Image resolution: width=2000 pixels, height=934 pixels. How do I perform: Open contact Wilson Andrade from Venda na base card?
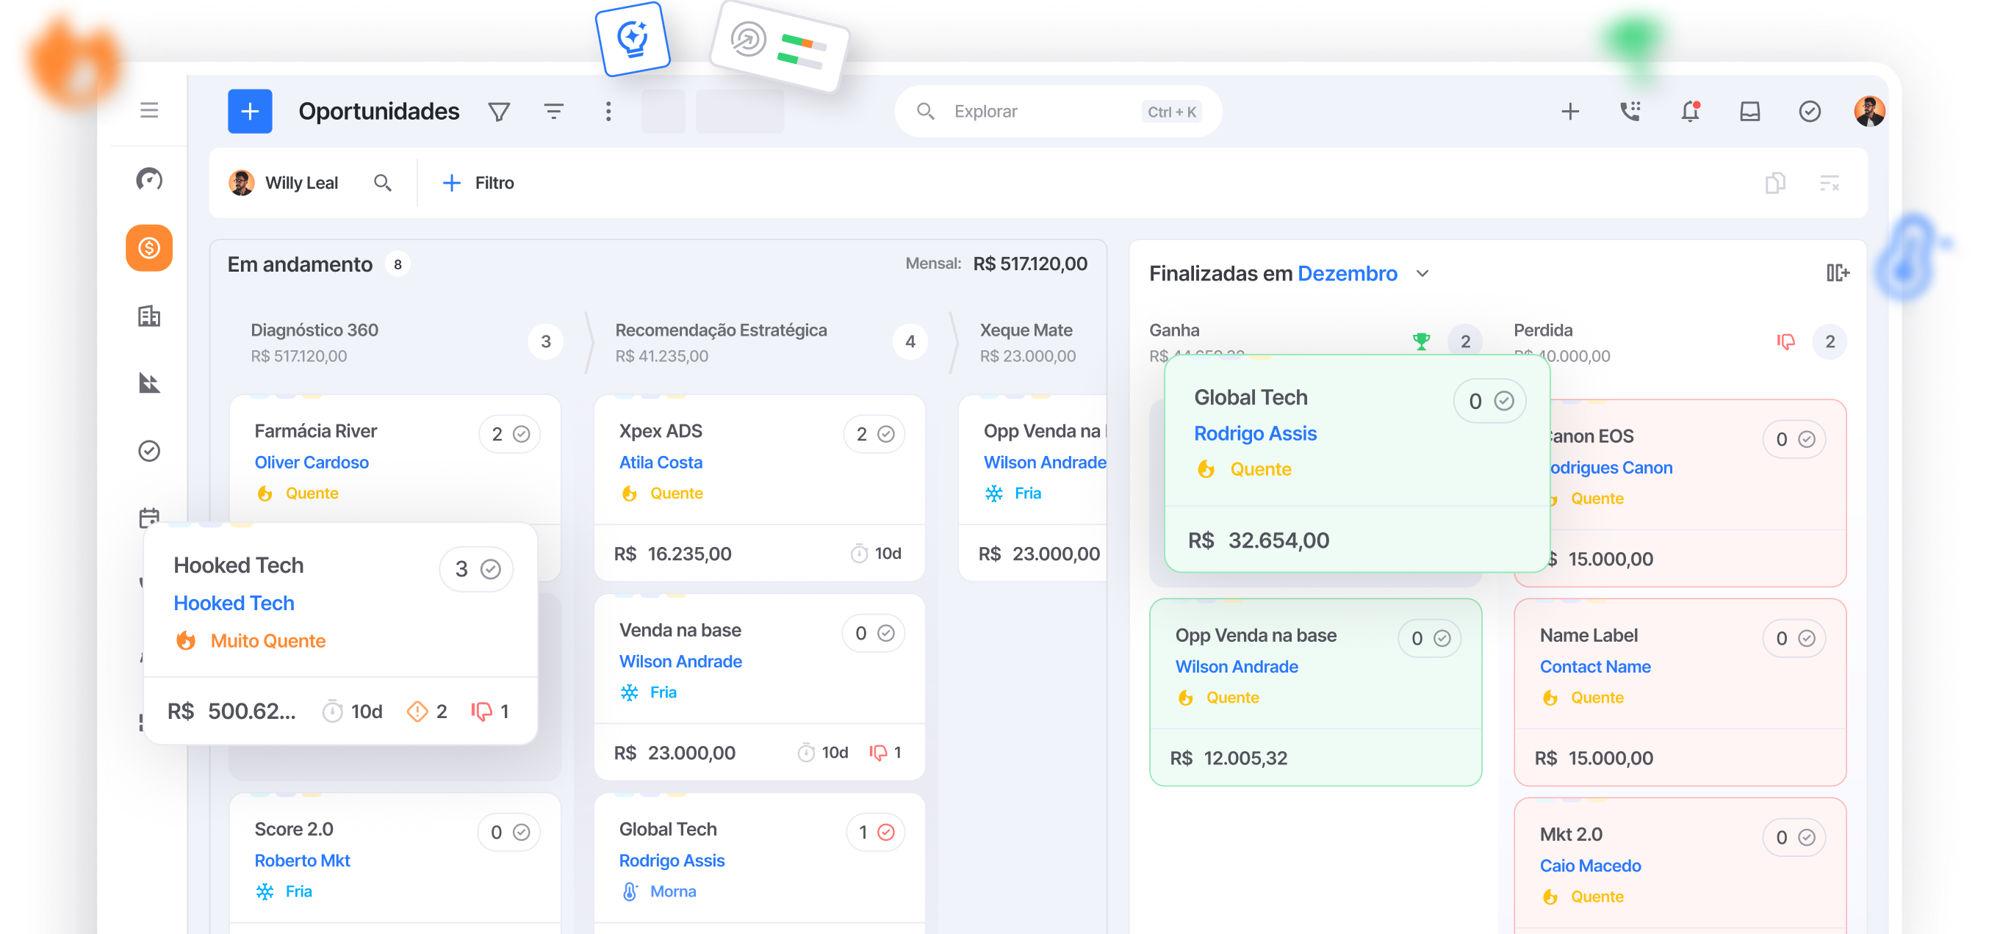pos(680,661)
